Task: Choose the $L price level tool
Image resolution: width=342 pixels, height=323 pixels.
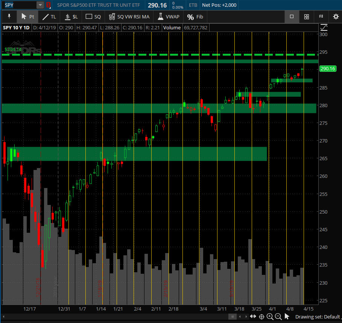Action: click(x=71, y=17)
